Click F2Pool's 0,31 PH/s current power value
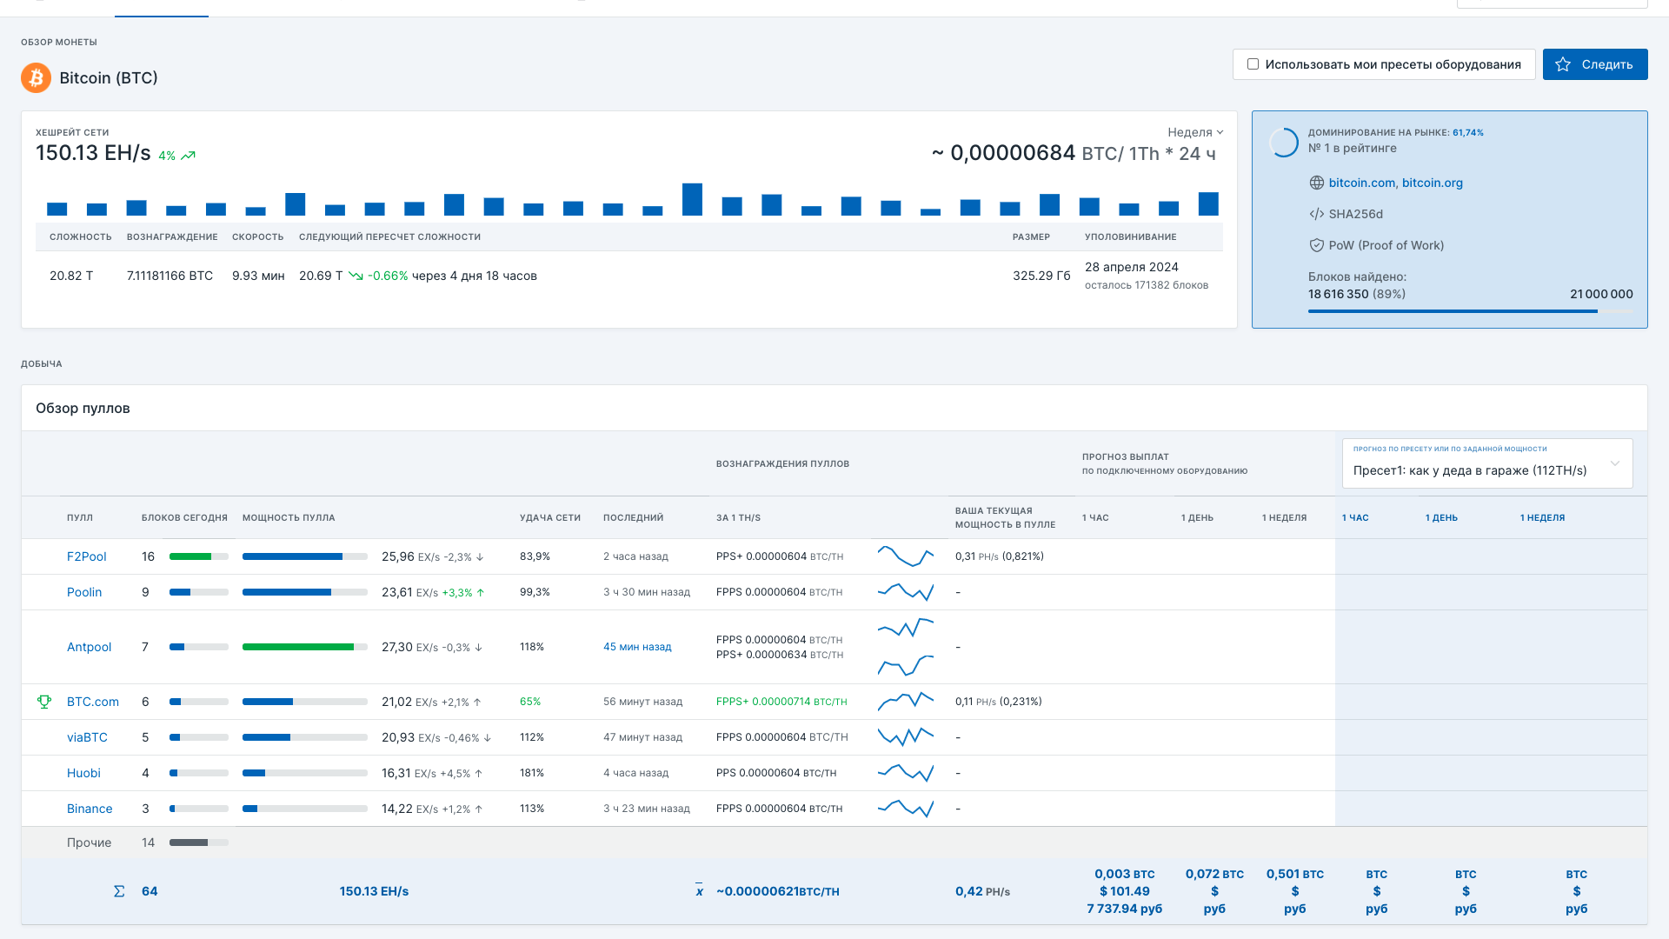1669x939 pixels. point(976,556)
